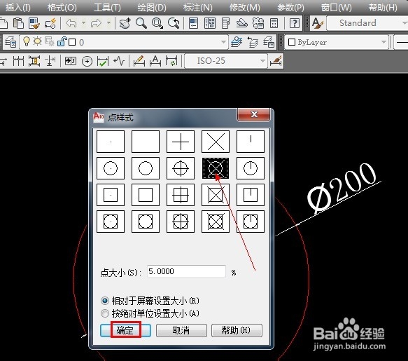Image resolution: width=408 pixels, height=361 pixels.
Task: Open the QuickCalc calculator icon
Action: pyautogui.click(x=274, y=23)
